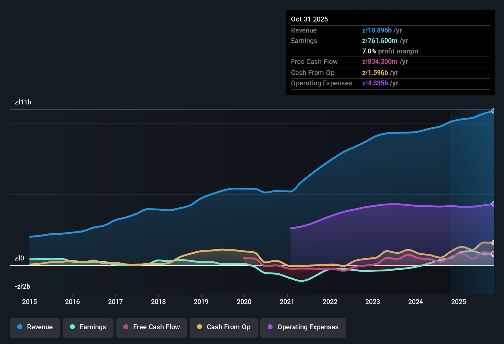The image size is (504, 344).
Task: Click the Operating Expenses legend button
Action: [x=303, y=327]
